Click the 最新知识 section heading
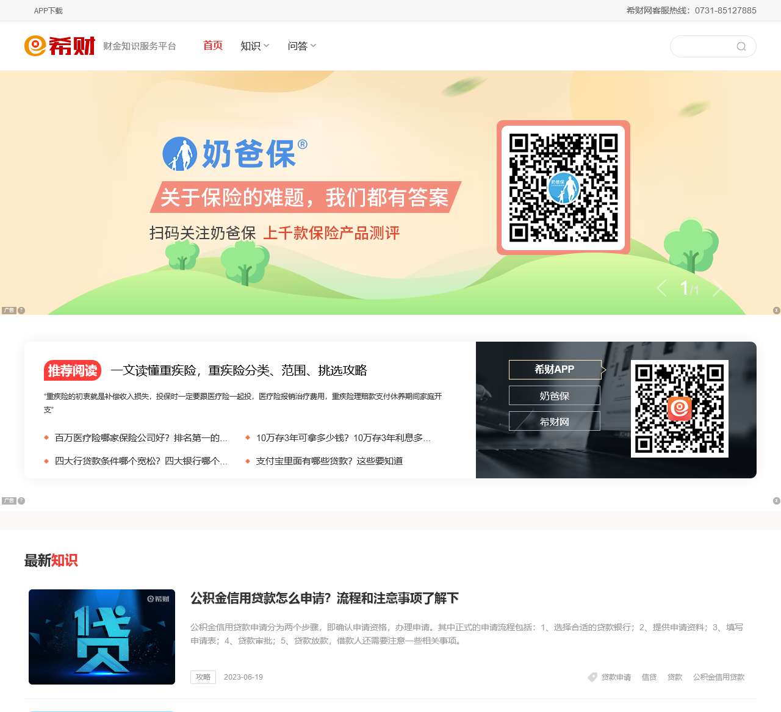Image resolution: width=781 pixels, height=712 pixels. coord(51,561)
